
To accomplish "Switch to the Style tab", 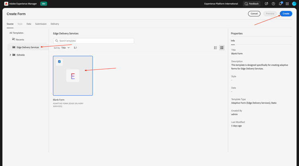I will (x=20, y=24).
